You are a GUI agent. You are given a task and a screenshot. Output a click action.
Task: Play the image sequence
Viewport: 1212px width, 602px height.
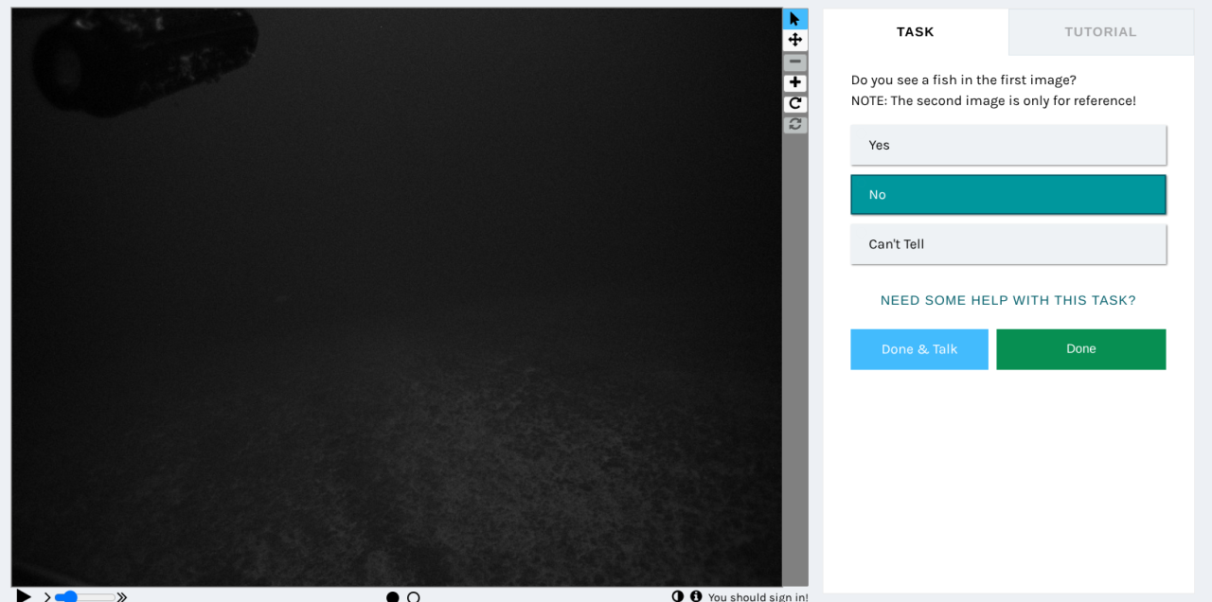click(x=25, y=596)
